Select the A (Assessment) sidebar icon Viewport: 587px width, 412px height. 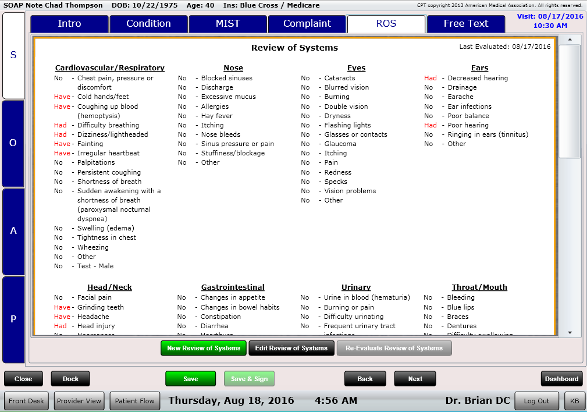pos(13,231)
